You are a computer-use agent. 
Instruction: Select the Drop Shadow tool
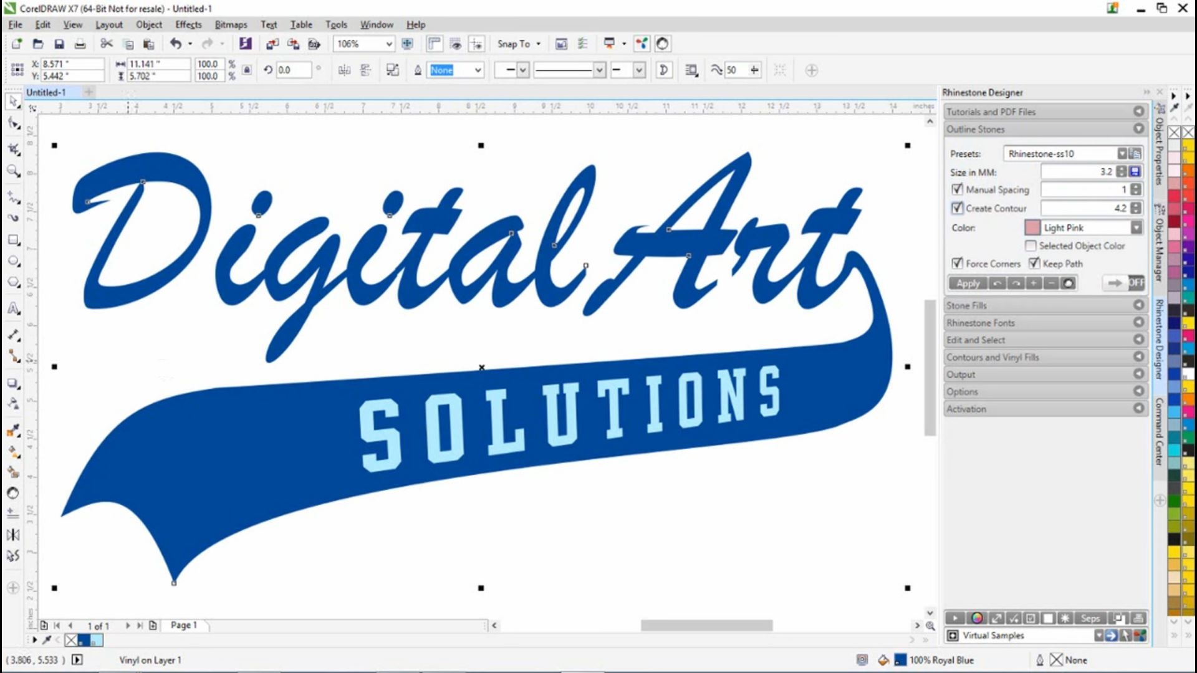(x=13, y=383)
